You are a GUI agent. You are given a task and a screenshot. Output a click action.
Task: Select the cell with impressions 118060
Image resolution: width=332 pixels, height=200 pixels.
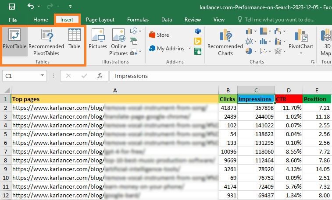(x=256, y=151)
